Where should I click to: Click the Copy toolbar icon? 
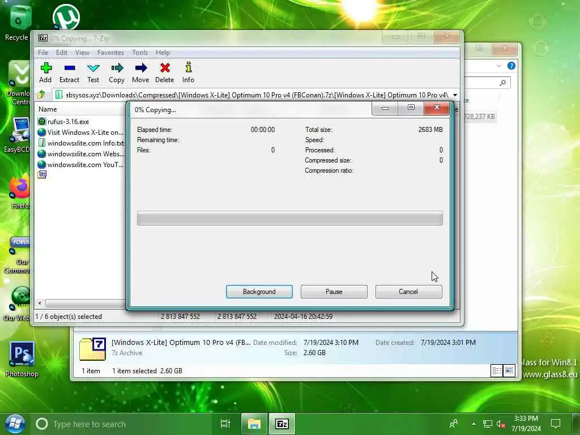[117, 72]
